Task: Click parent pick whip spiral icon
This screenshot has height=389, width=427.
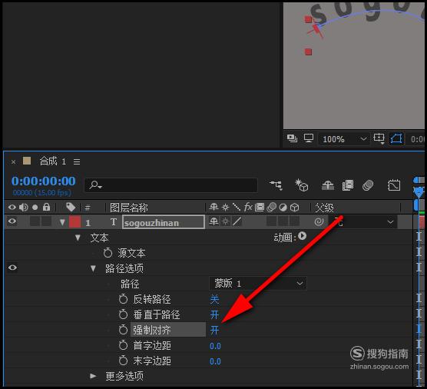Action: [x=319, y=222]
